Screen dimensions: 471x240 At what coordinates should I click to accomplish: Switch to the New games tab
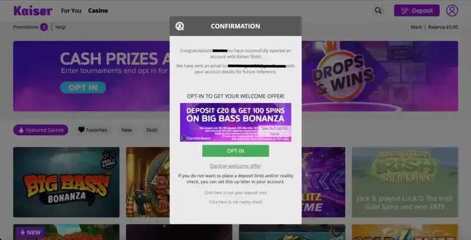point(127,130)
